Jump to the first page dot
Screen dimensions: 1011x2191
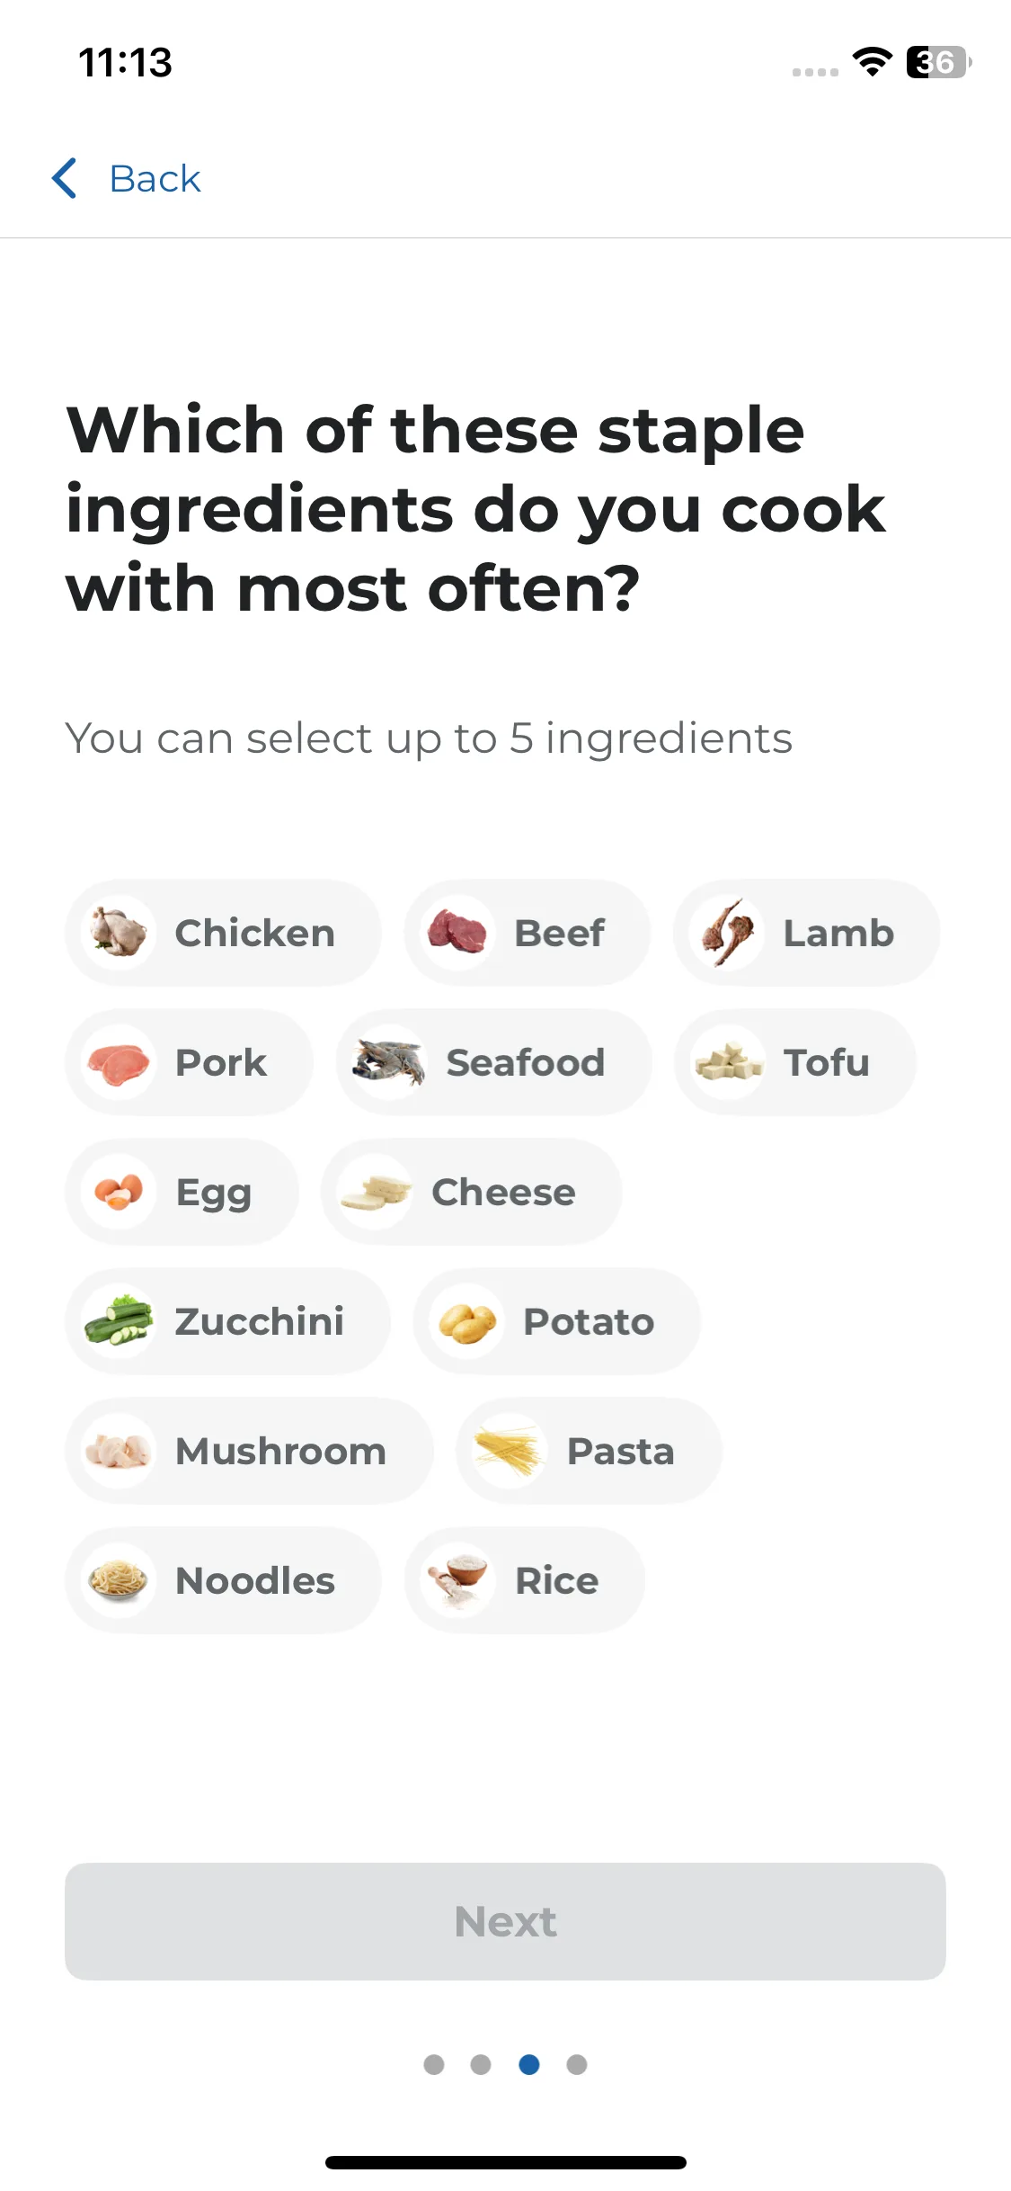434,2064
